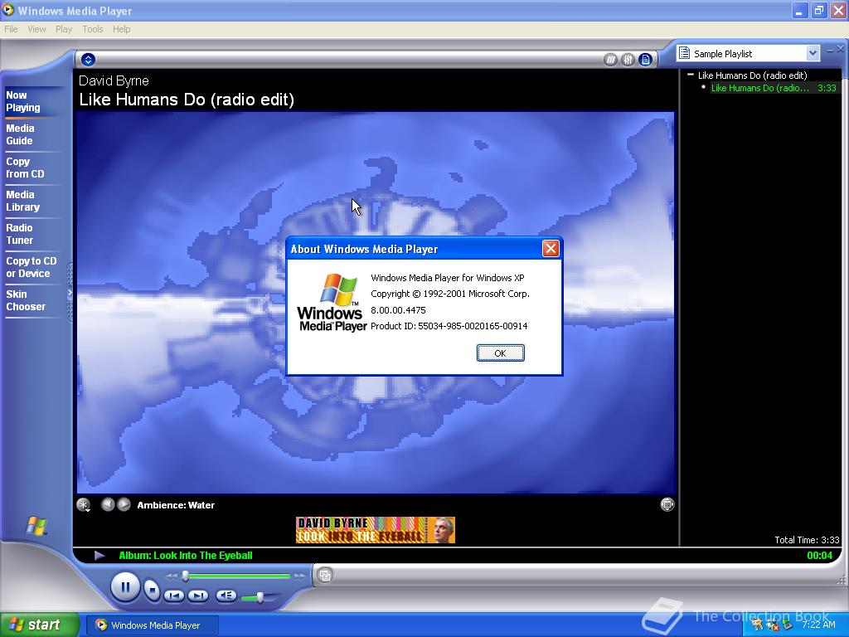This screenshot has width=849, height=637.
Task: Click the Album: Look Into The Eyeball text
Action: coord(186,555)
